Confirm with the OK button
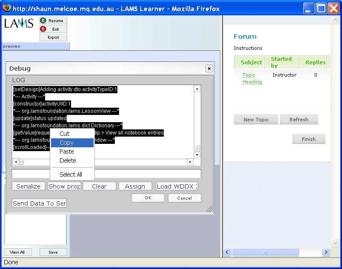The image size is (342, 269). 148,198
